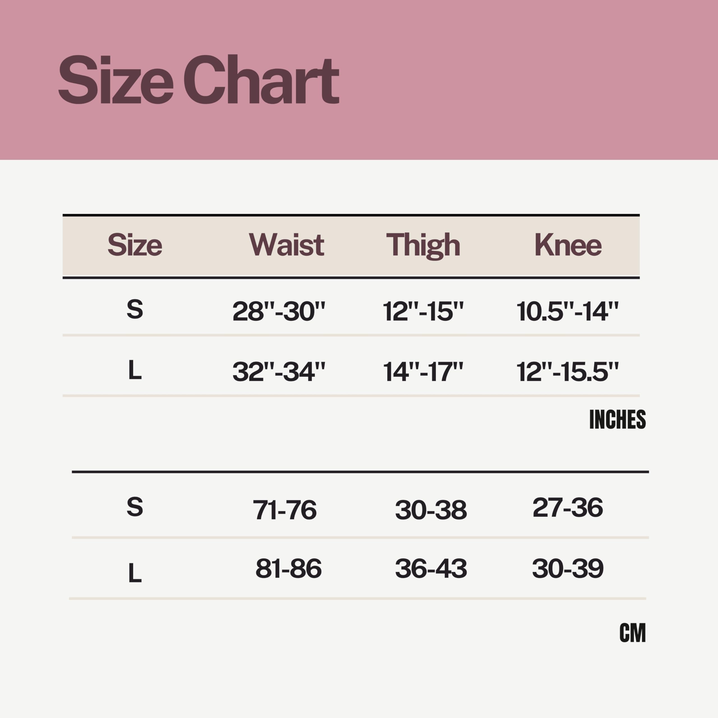Select the 14"-17" thigh measurement
Image resolution: width=718 pixels, height=718 pixels.
pyautogui.click(x=423, y=371)
